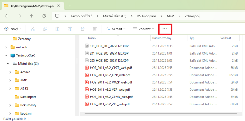Screen dimensions: 245x121
Task: Select Tento počítač in sidebar
Action: [x=22, y=55]
